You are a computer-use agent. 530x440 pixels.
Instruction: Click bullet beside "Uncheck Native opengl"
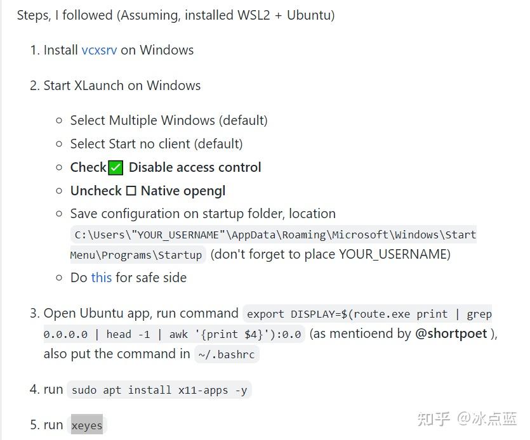pyautogui.click(x=59, y=191)
